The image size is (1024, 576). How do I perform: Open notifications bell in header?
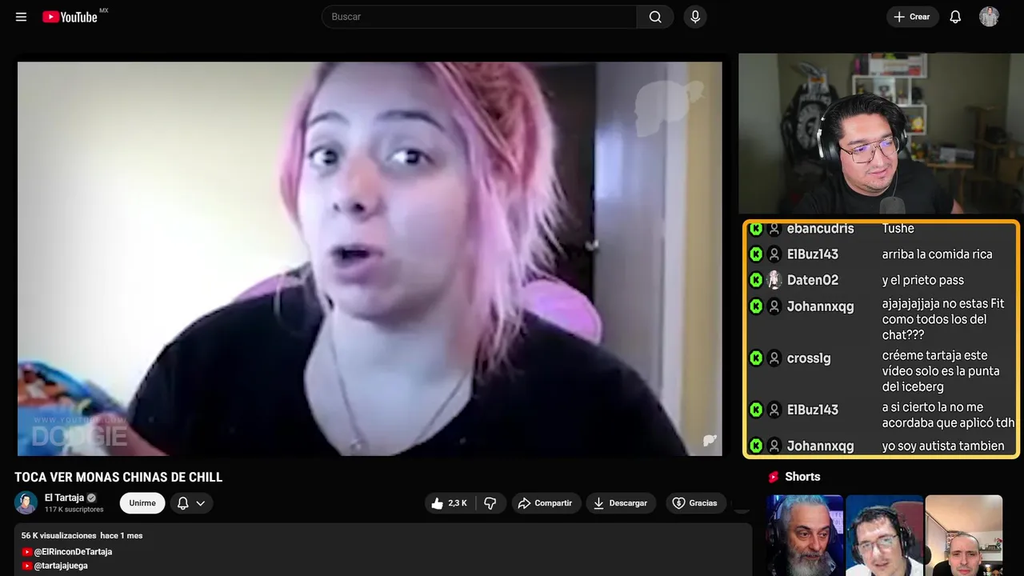955,17
